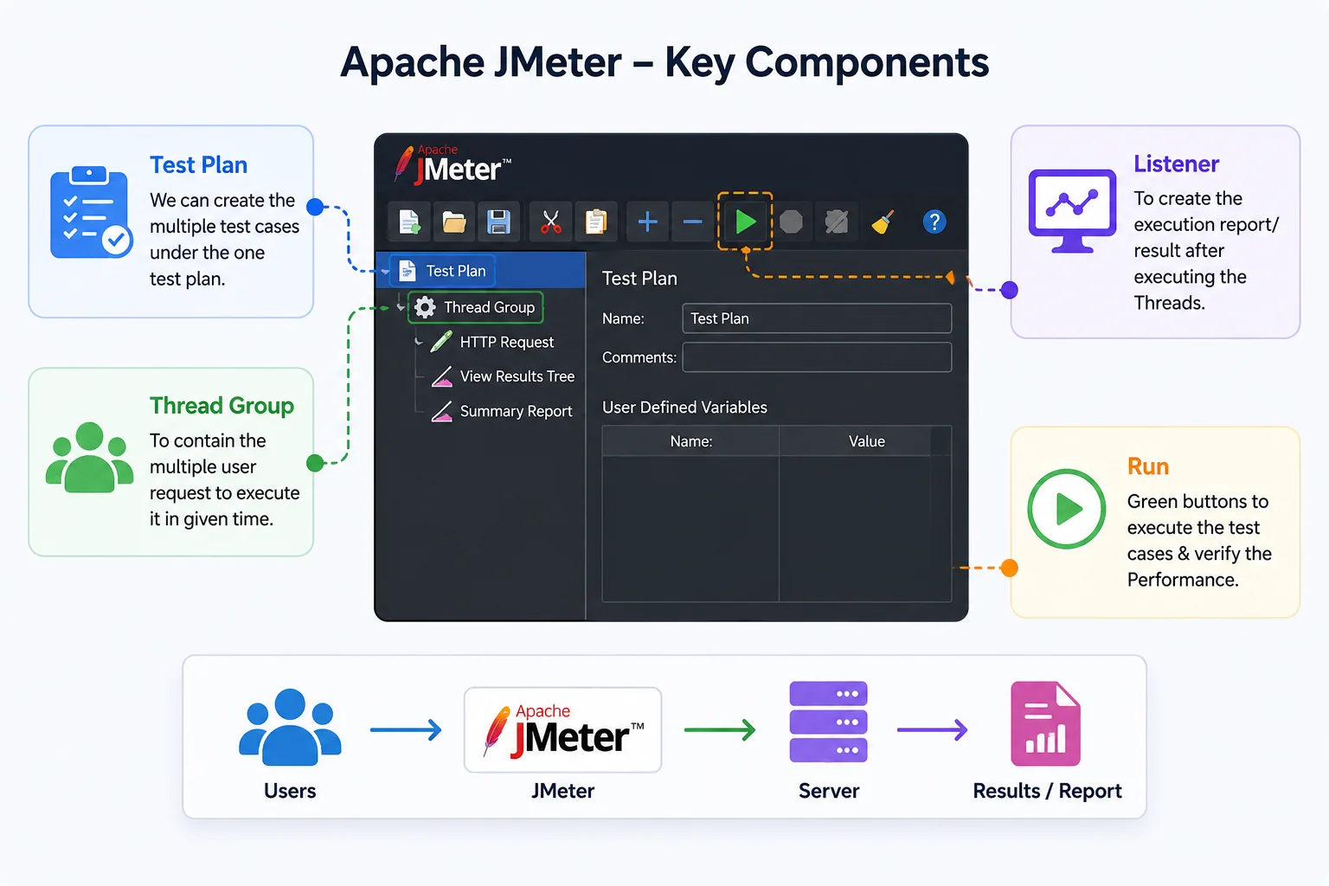The height and width of the screenshot is (886, 1329).
Task: Click the Value column header
Action: (x=866, y=441)
